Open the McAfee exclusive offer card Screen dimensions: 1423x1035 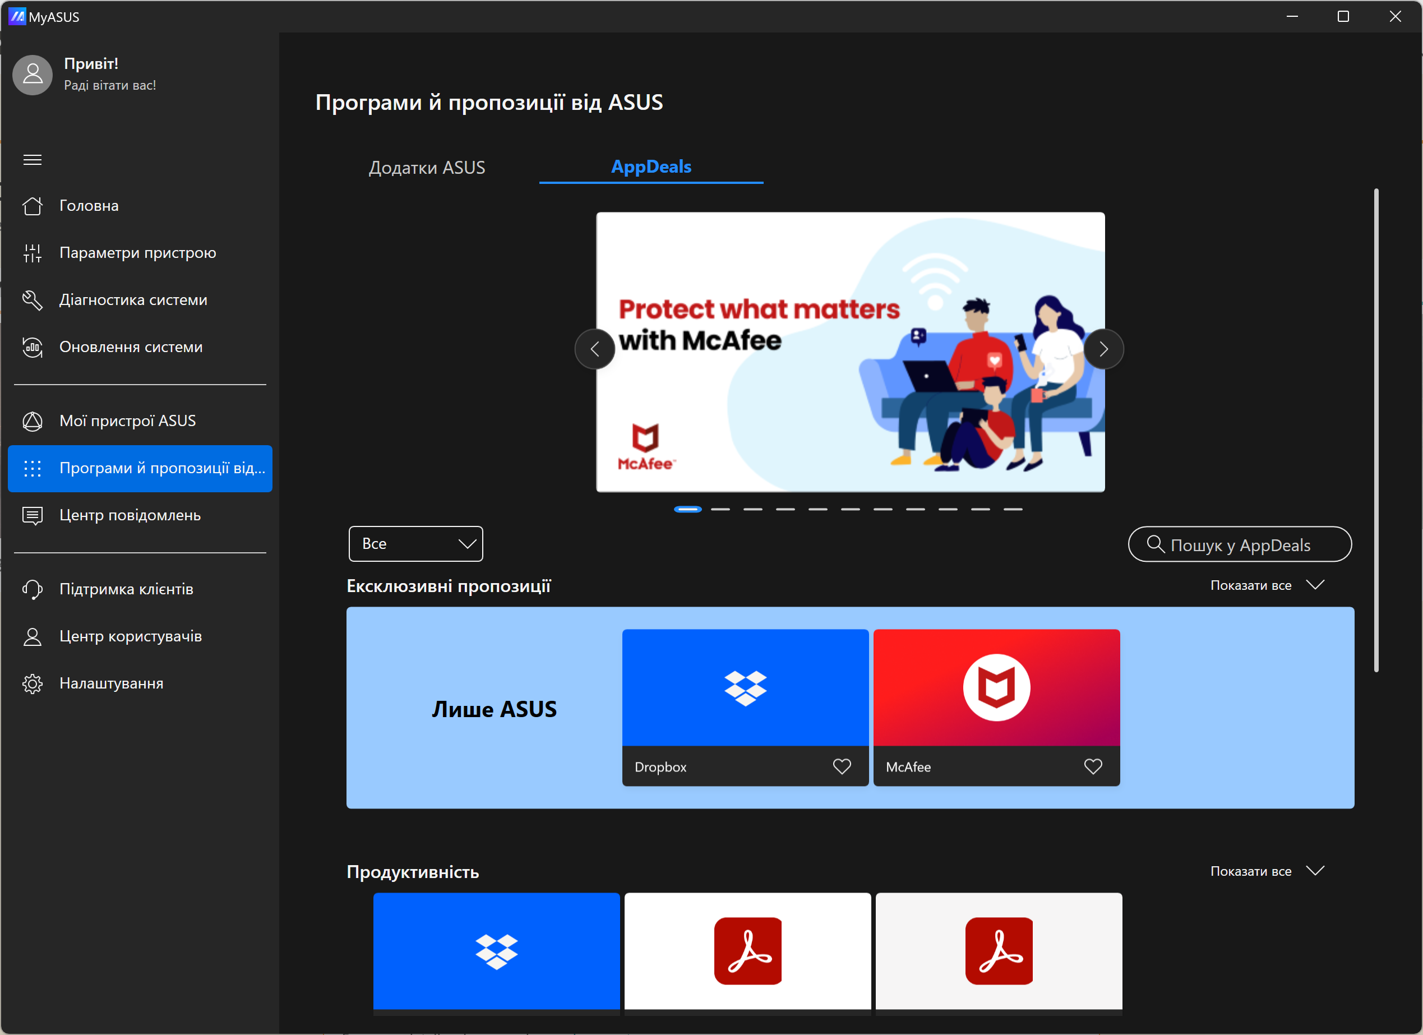(x=996, y=708)
